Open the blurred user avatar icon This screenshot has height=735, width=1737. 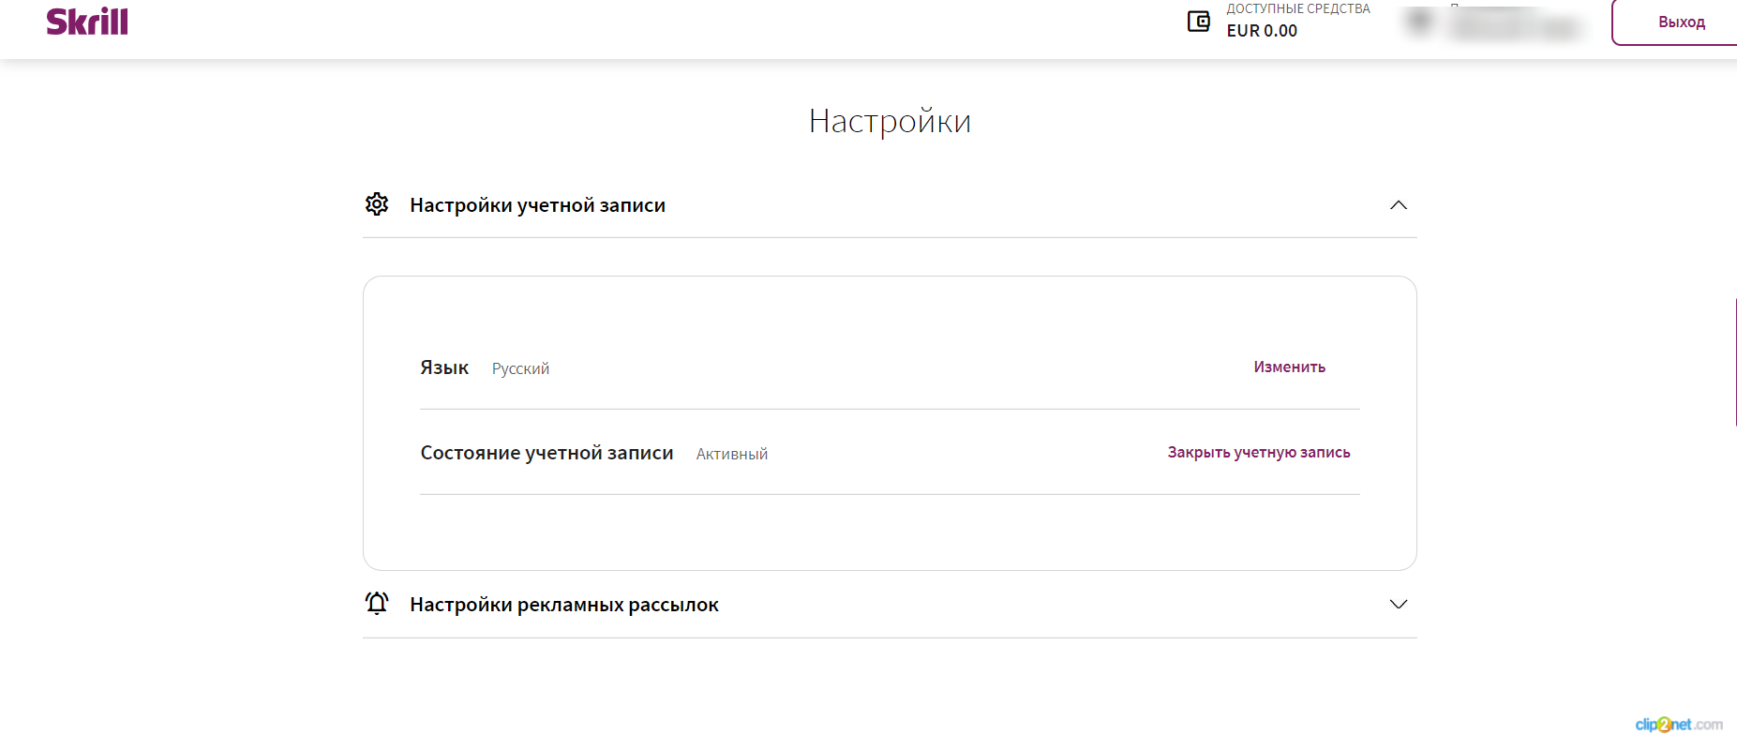point(1420,22)
